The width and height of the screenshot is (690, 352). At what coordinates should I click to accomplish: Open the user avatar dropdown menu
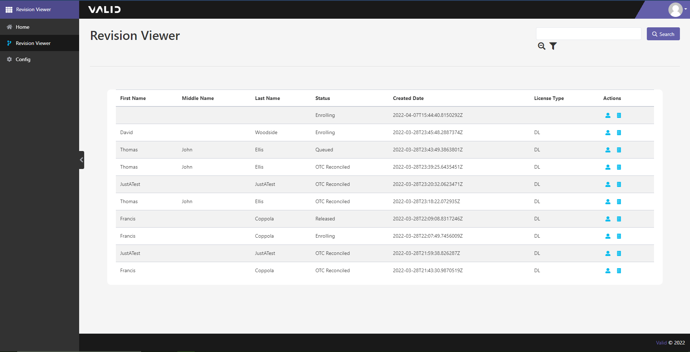(677, 10)
